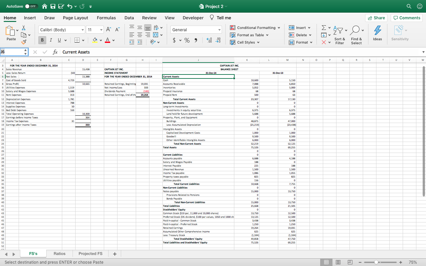Image resolution: width=426 pixels, height=266 pixels.
Task: Click the AutoSum sigma icon
Action: 324,28
